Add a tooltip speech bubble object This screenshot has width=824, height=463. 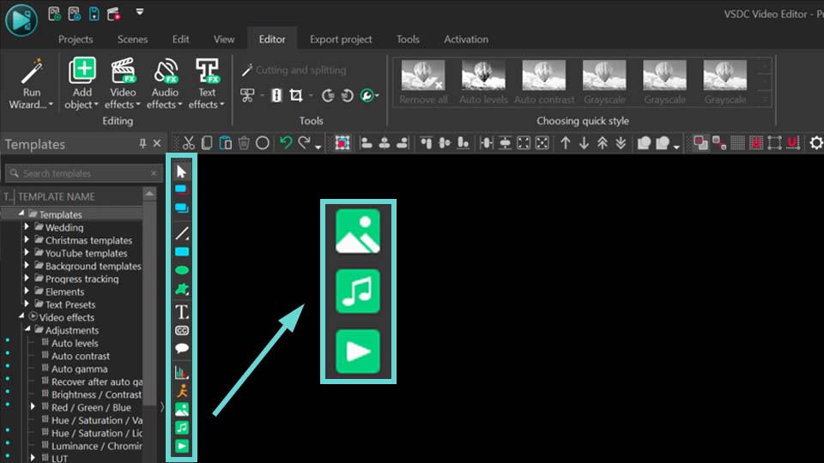pyautogui.click(x=182, y=348)
